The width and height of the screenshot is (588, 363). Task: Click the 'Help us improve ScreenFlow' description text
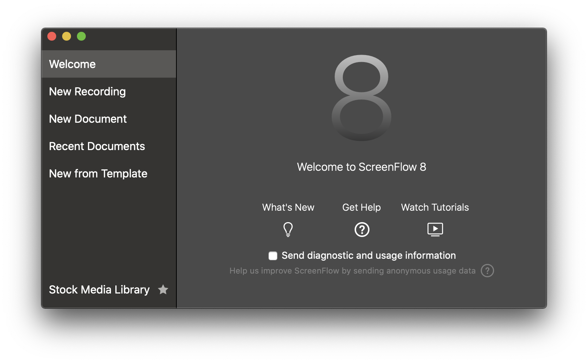click(352, 271)
